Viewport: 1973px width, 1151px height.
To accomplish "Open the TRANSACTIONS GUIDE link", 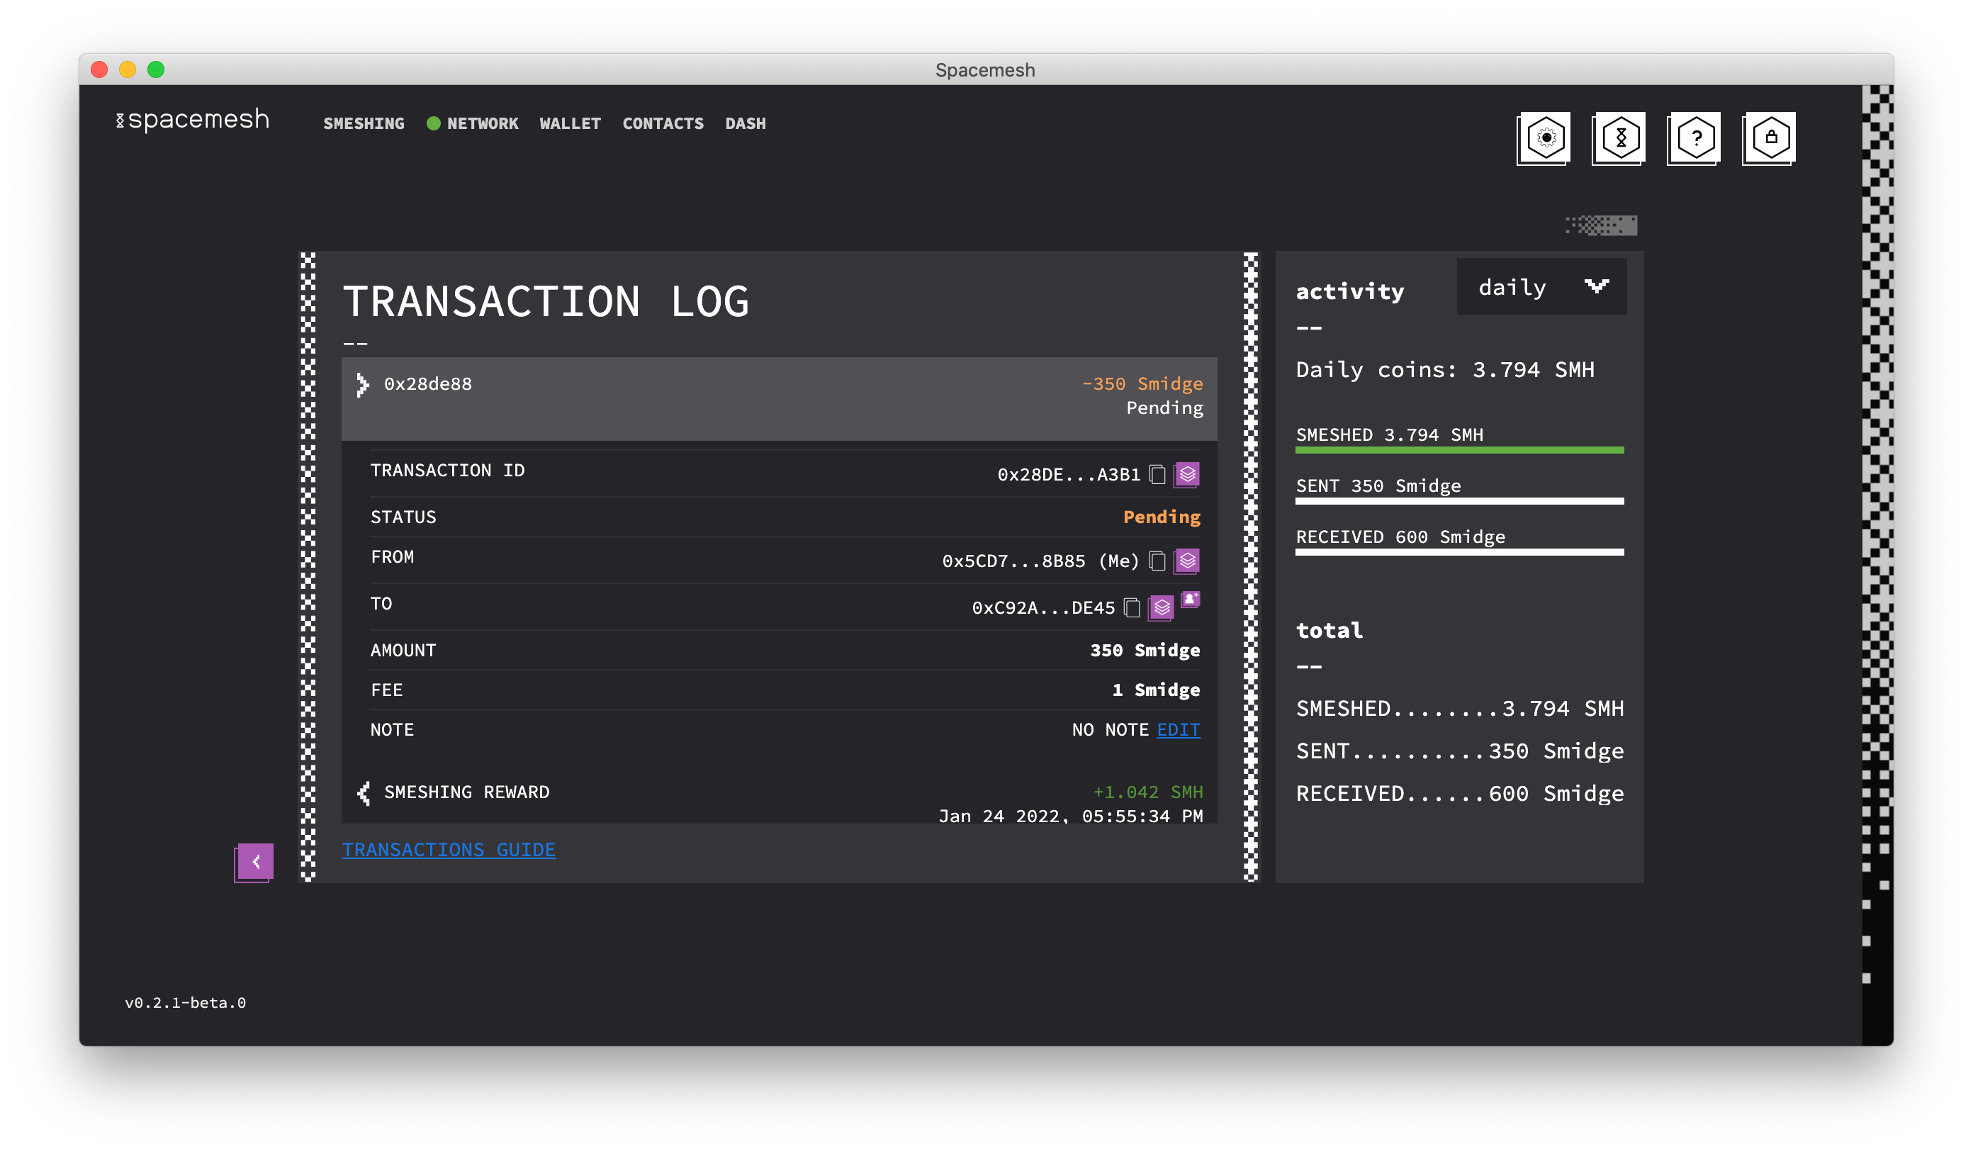I will [x=449, y=850].
